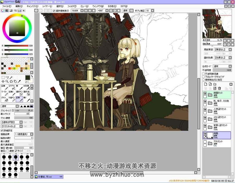Select the eyedropper color picker tool
235x183 pixels.
19,82
